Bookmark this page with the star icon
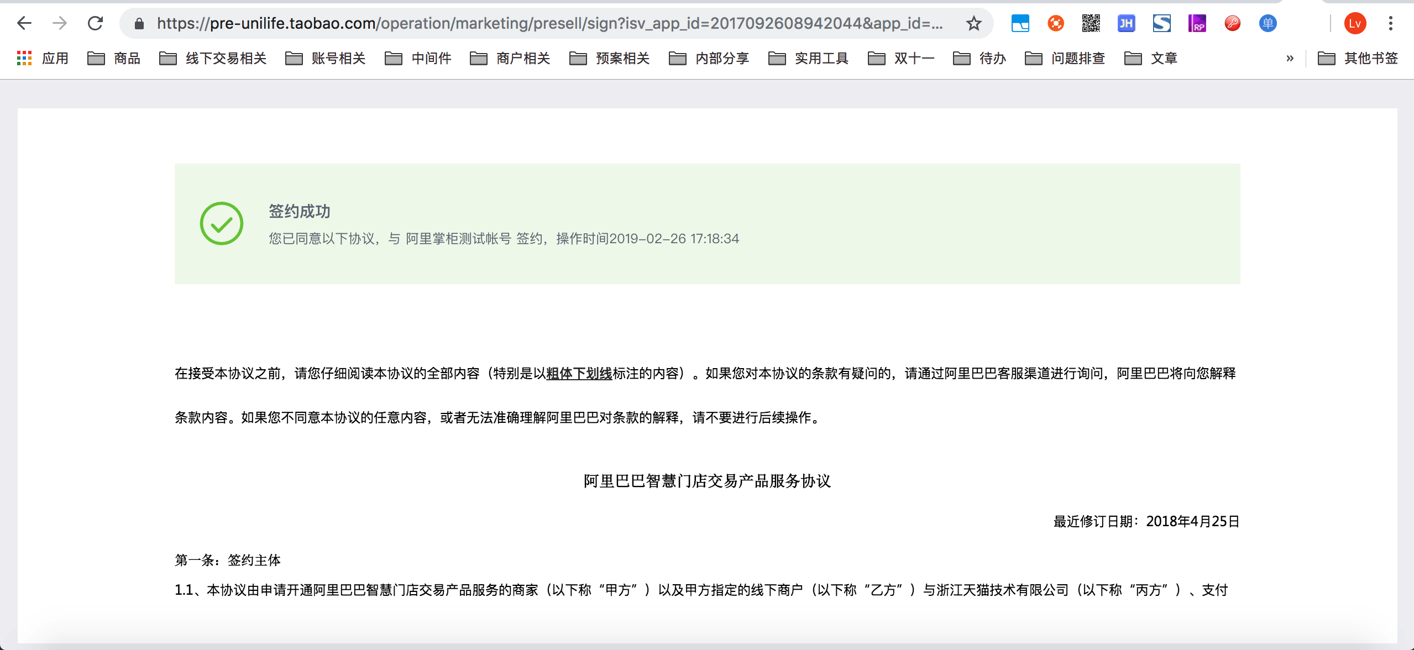The height and width of the screenshot is (650, 1414). (x=973, y=23)
